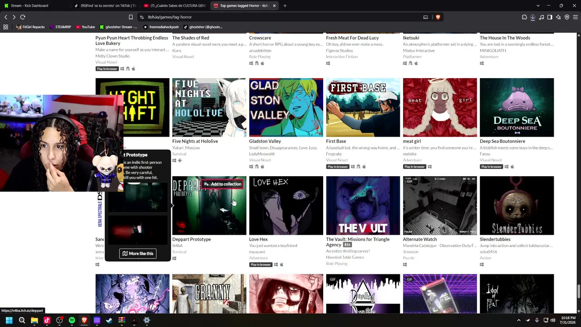Switch to the Stream - Kick Dashboard tab
Screen dimensions: 581x327
(x=36, y=5)
